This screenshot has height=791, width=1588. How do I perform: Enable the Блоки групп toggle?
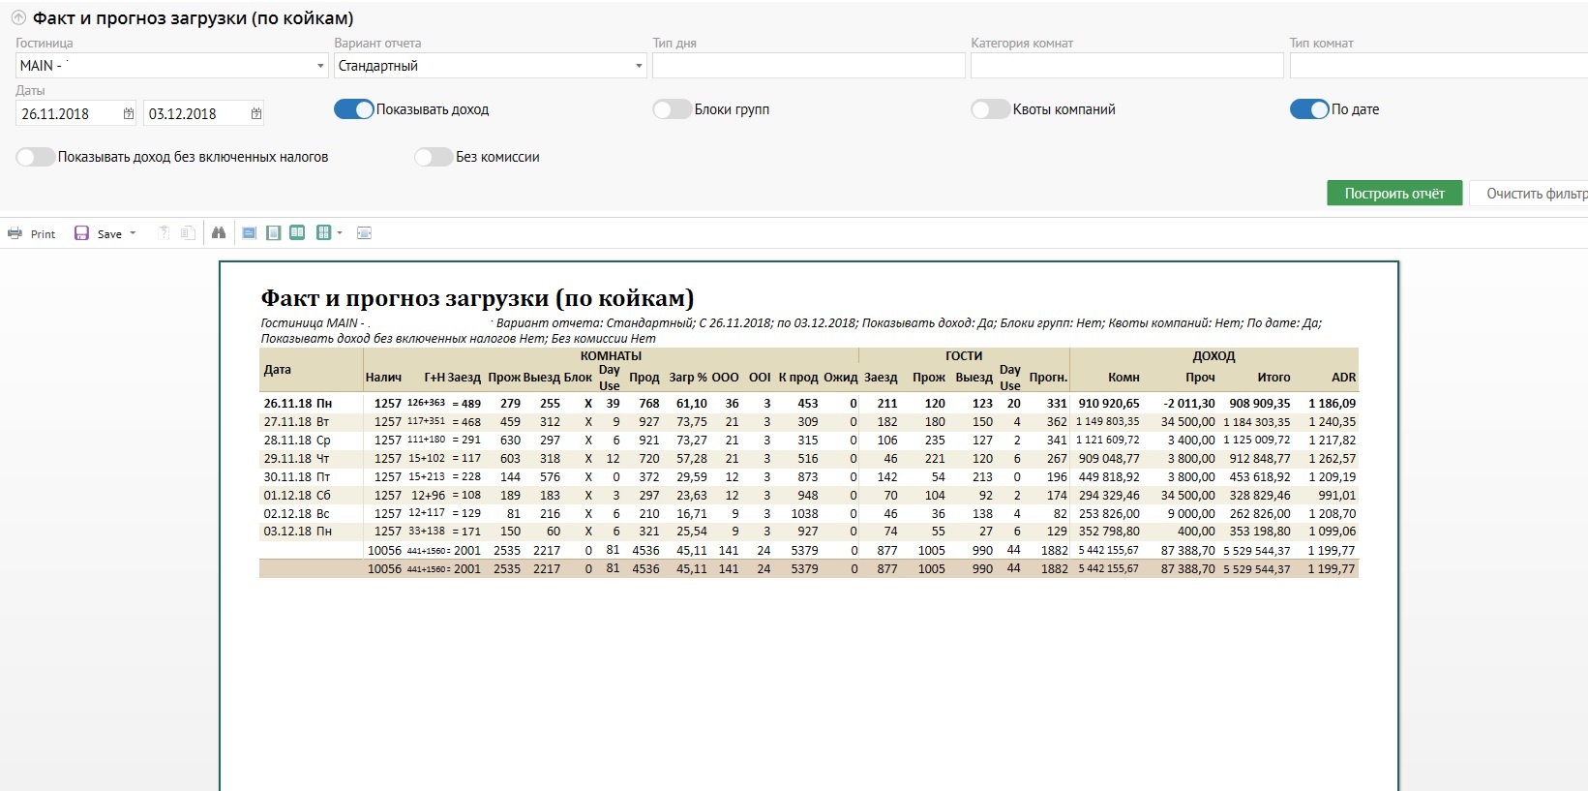(672, 109)
